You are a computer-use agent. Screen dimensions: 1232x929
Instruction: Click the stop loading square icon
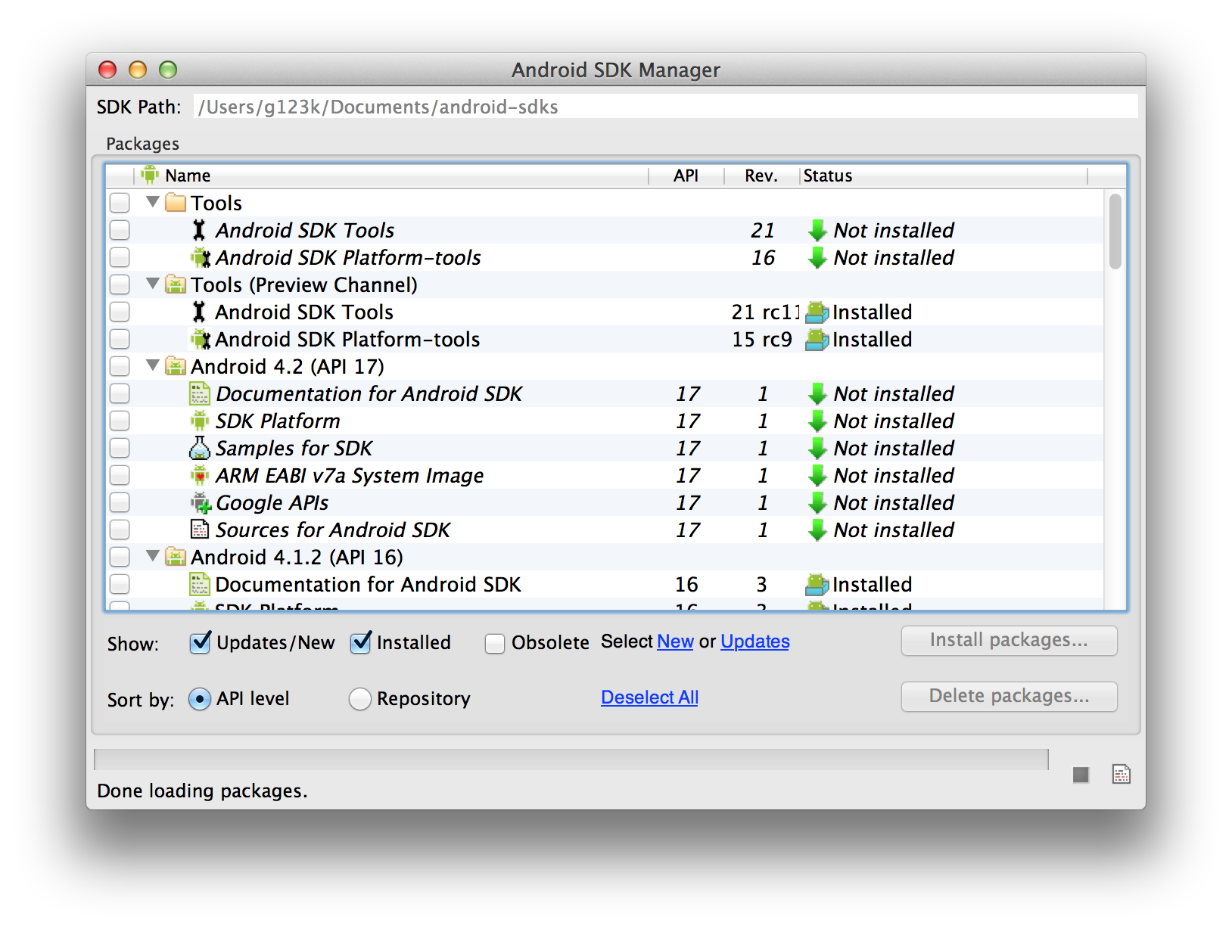pos(1080,775)
